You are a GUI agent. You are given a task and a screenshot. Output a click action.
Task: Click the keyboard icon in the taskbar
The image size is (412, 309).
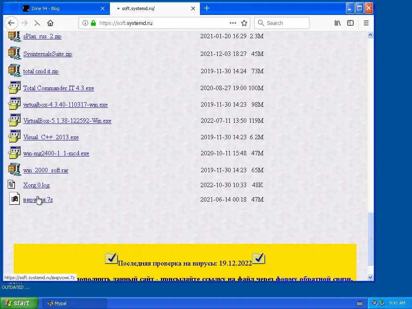pyautogui.click(x=360, y=303)
